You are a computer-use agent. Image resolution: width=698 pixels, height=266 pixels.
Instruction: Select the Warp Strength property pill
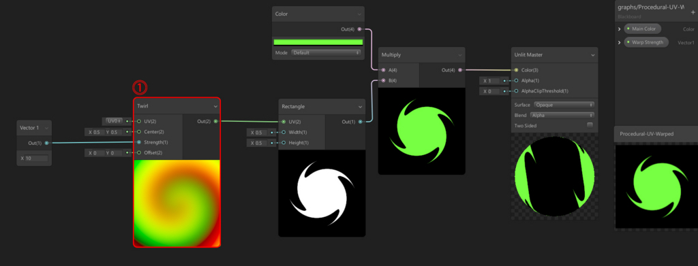[646, 42]
